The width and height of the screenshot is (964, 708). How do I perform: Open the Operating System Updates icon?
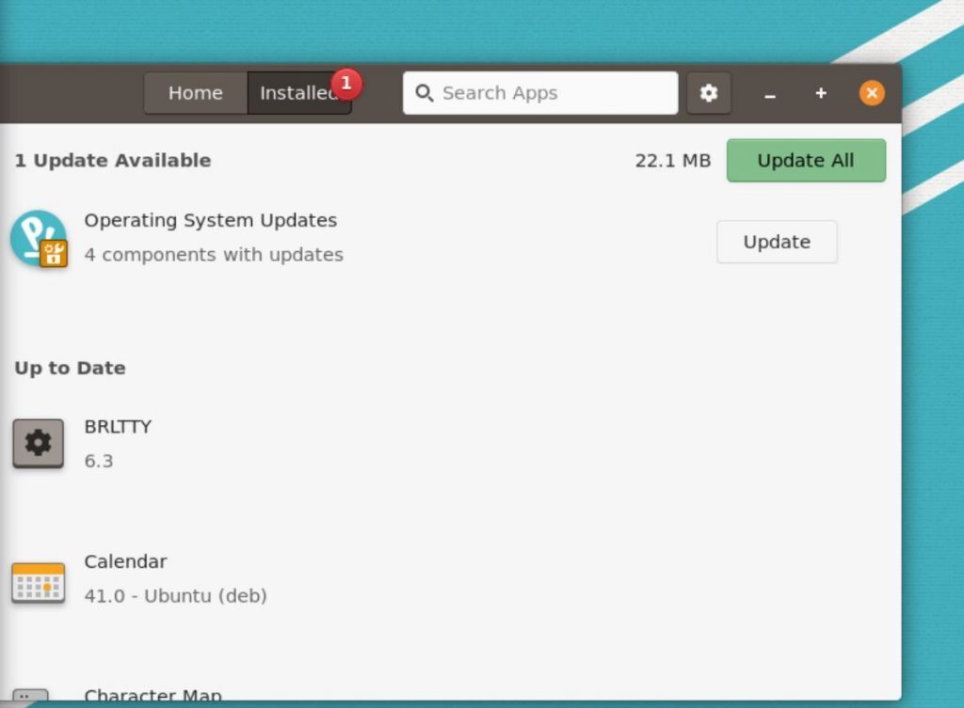(x=38, y=238)
